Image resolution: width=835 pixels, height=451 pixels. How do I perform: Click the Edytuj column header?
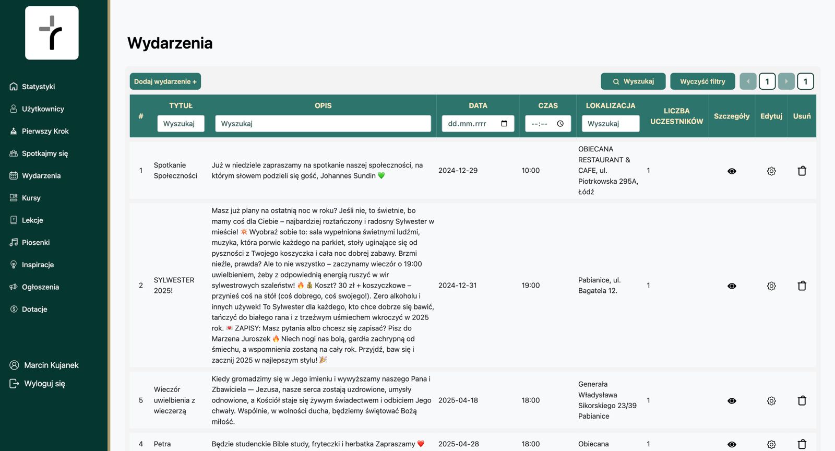[x=771, y=116]
